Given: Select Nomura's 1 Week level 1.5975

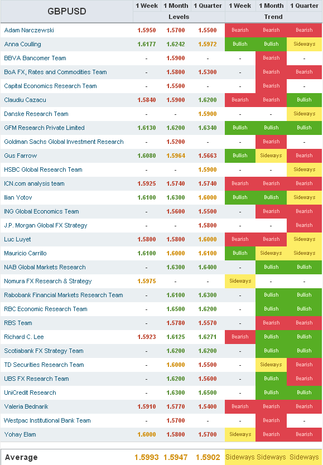Looking at the screenshot, I should click(147, 281).
